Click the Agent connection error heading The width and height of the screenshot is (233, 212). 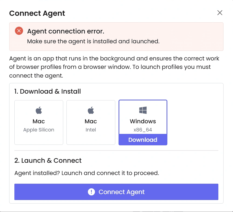(66, 31)
